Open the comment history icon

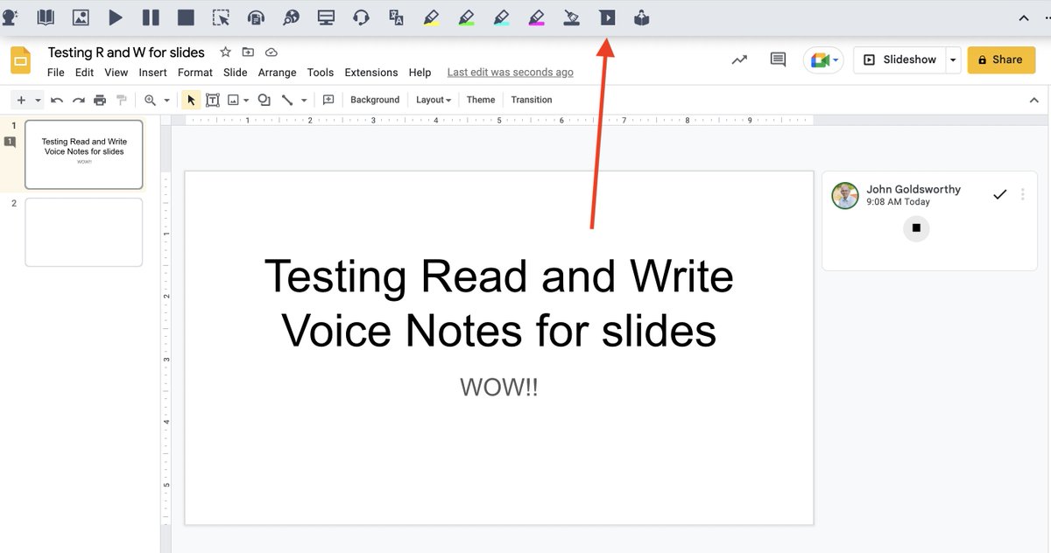pos(778,59)
